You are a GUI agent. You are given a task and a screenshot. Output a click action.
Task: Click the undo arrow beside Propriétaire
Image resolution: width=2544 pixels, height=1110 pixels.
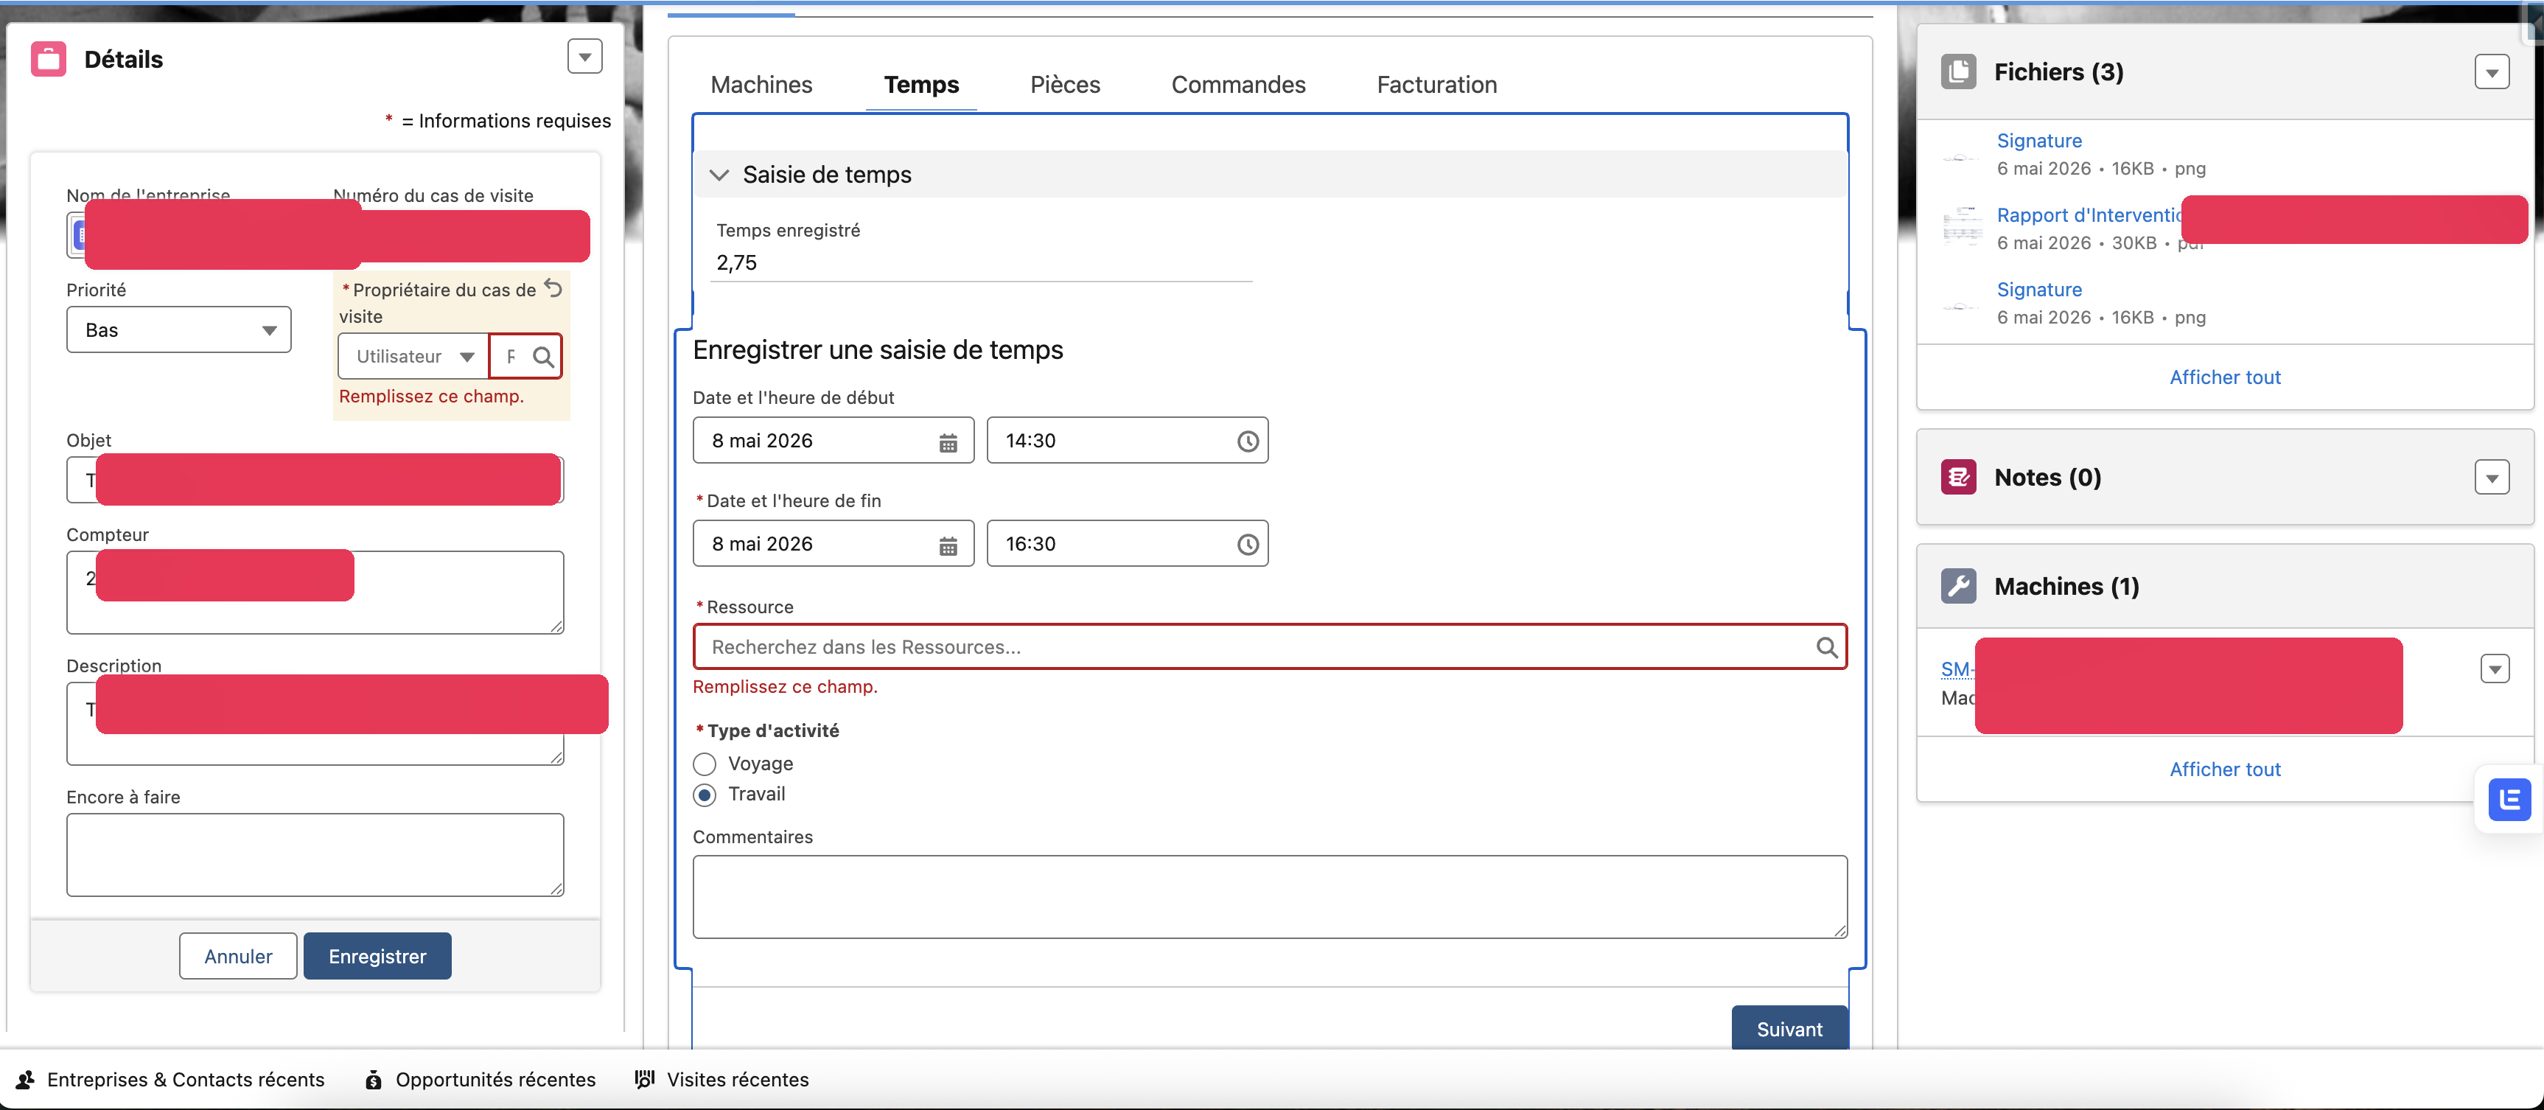pos(554,288)
